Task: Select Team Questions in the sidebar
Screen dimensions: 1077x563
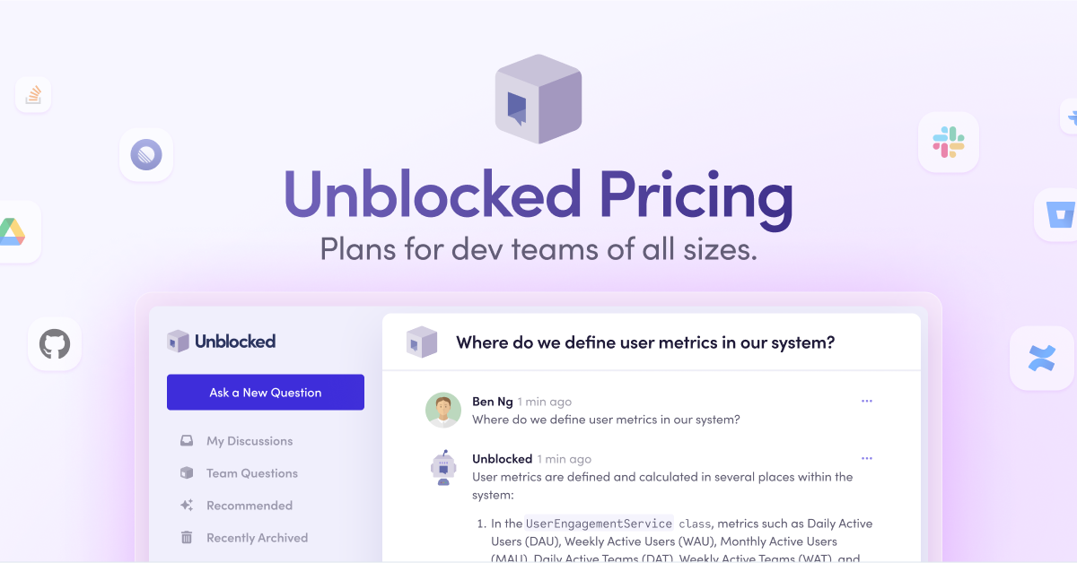Action: [252, 472]
